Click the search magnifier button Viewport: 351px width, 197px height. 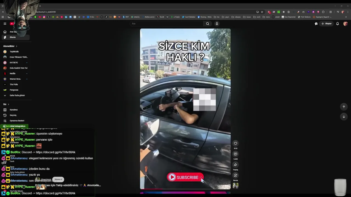(x=208, y=24)
